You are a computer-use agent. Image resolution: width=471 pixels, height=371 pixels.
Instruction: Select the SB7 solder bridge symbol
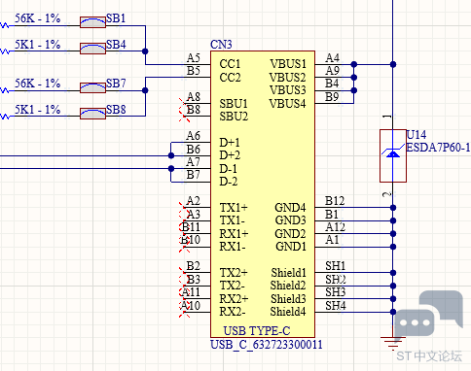coord(92,87)
